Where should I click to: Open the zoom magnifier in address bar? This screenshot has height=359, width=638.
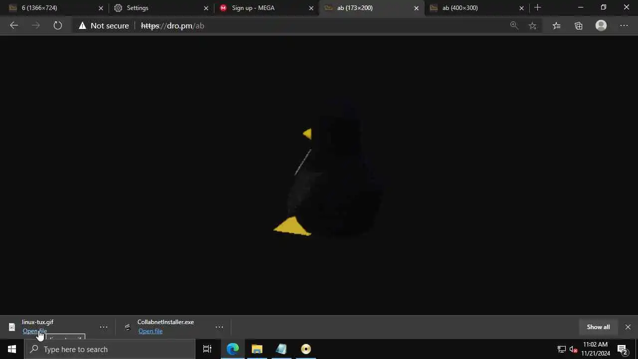[x=514, y=25]
